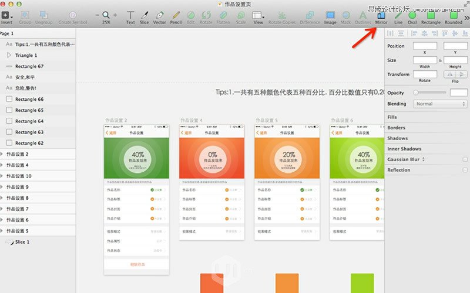
Task: Click the magnifier zoom icon
Action: coord(106,15)
